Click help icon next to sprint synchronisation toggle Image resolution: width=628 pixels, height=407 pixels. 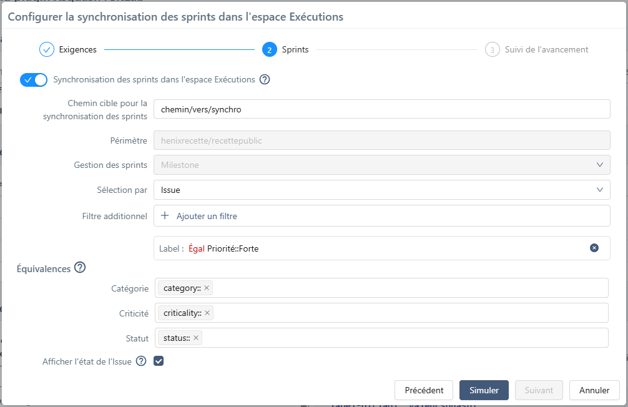click(265, 80)
